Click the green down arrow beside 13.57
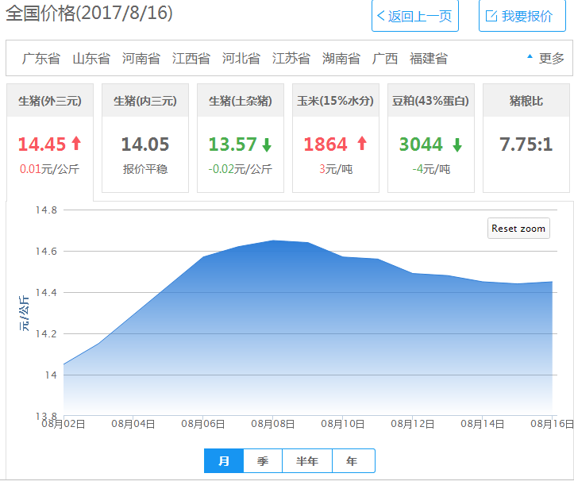 [267, 144]
